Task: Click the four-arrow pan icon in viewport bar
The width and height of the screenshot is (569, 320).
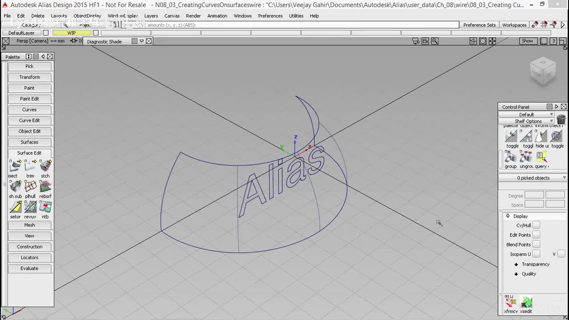Action: (x=493, y=41)
